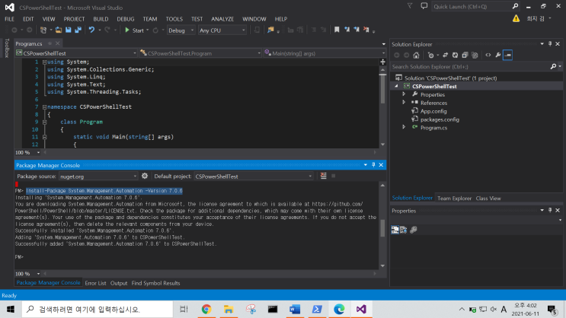Switch to the Error List tab
The width and height of the screenshot is (566, 318).
coord(95,283)
